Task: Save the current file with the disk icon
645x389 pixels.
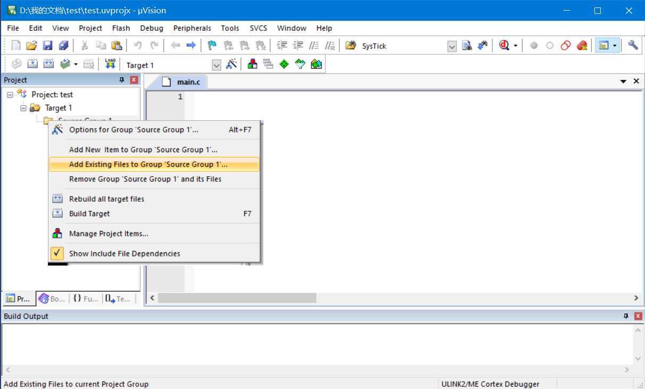Action: 48,46
